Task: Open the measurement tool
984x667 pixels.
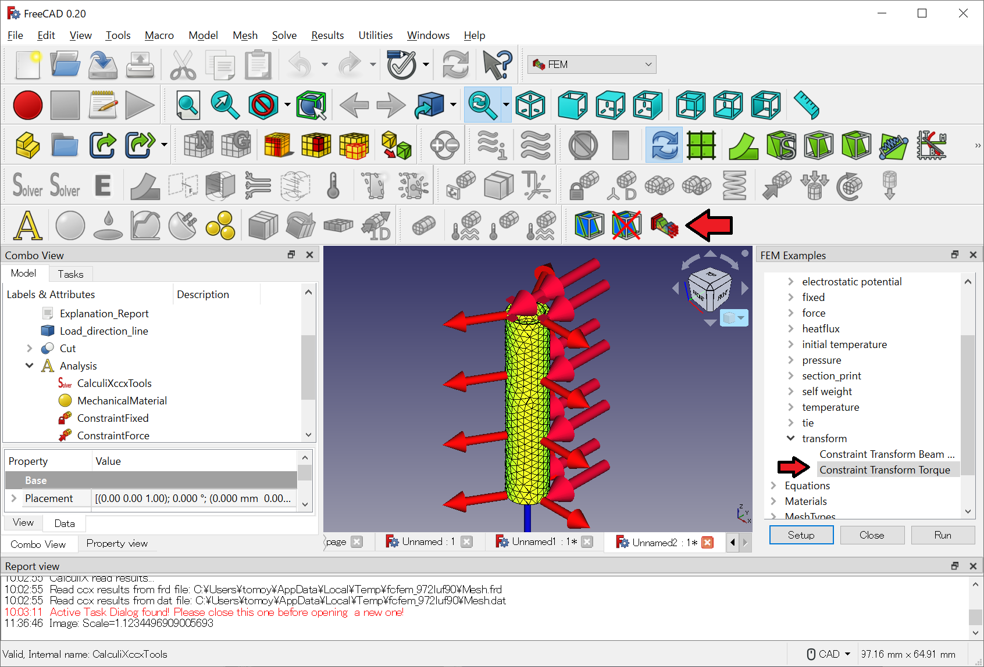Action: [x=806, y=105]
